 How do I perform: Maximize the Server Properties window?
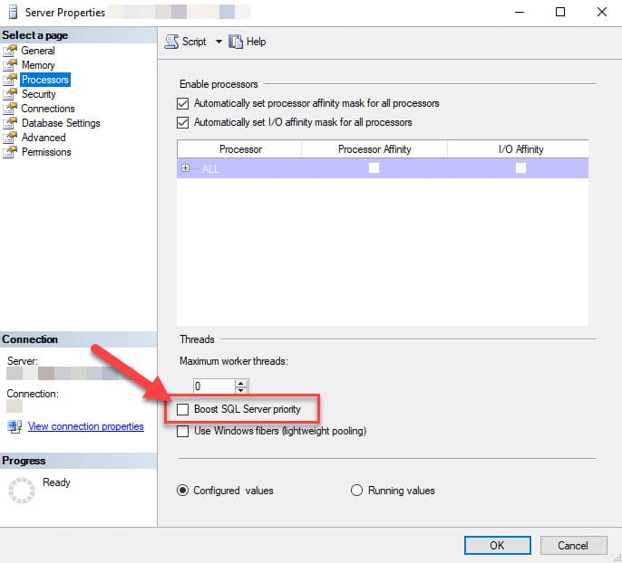(x=560, y=13)
